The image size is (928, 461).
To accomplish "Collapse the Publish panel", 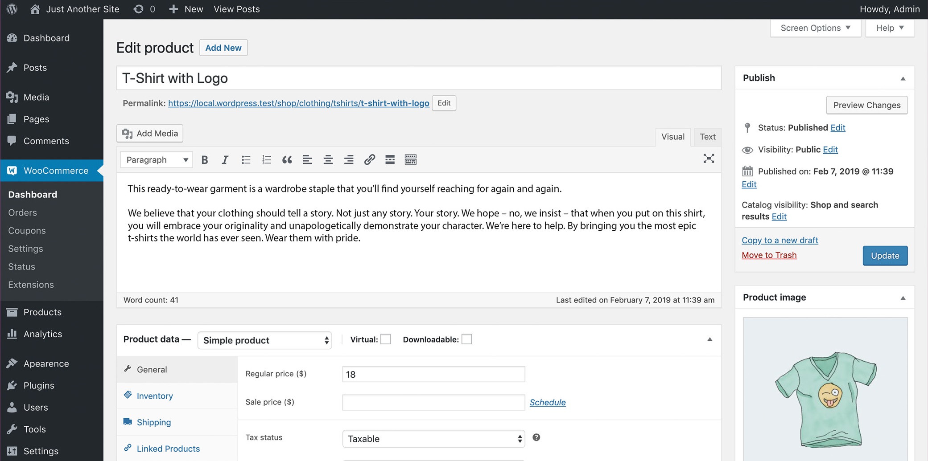I will (x=903, y=78).
